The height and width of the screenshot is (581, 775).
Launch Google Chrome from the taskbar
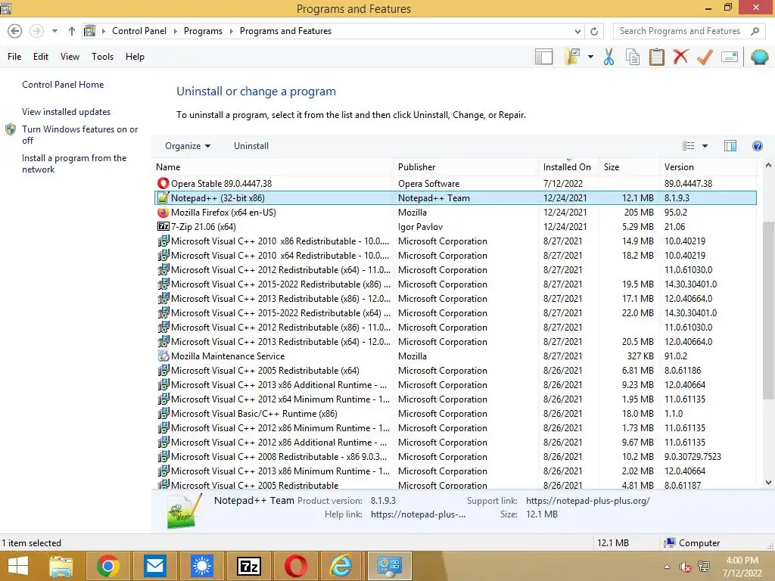(x=108, y=566)
